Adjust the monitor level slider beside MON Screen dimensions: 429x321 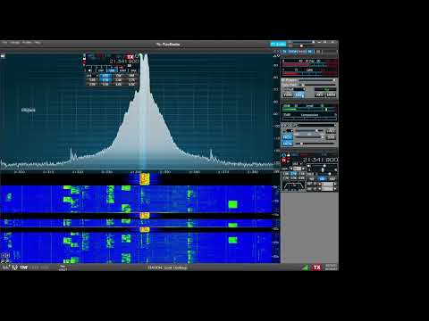(315, 144)
